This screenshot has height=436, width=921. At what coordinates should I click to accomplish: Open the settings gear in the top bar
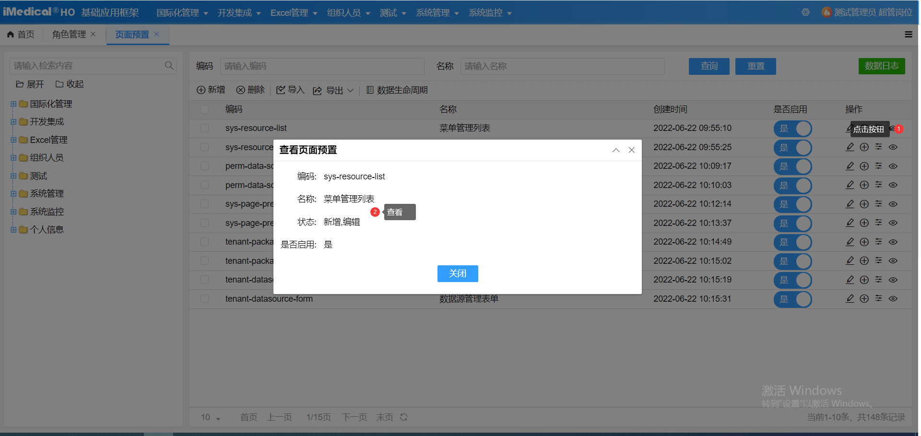pos(805,12)
